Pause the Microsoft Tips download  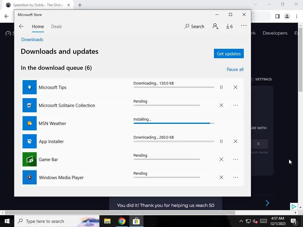click(221, 87)
